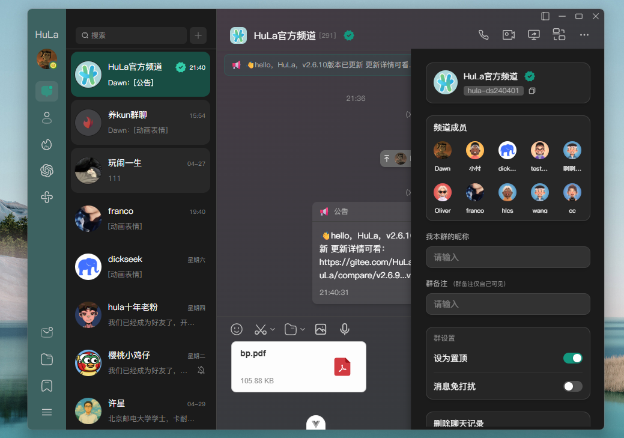Image resolution: width=624 pixels, height=438 pixels.
Task: Click the image upload icon in chat toolbar
Action: click(321, 329)
